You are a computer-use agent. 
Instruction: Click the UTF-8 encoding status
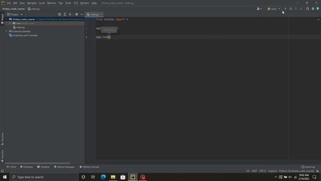(262, 171)
